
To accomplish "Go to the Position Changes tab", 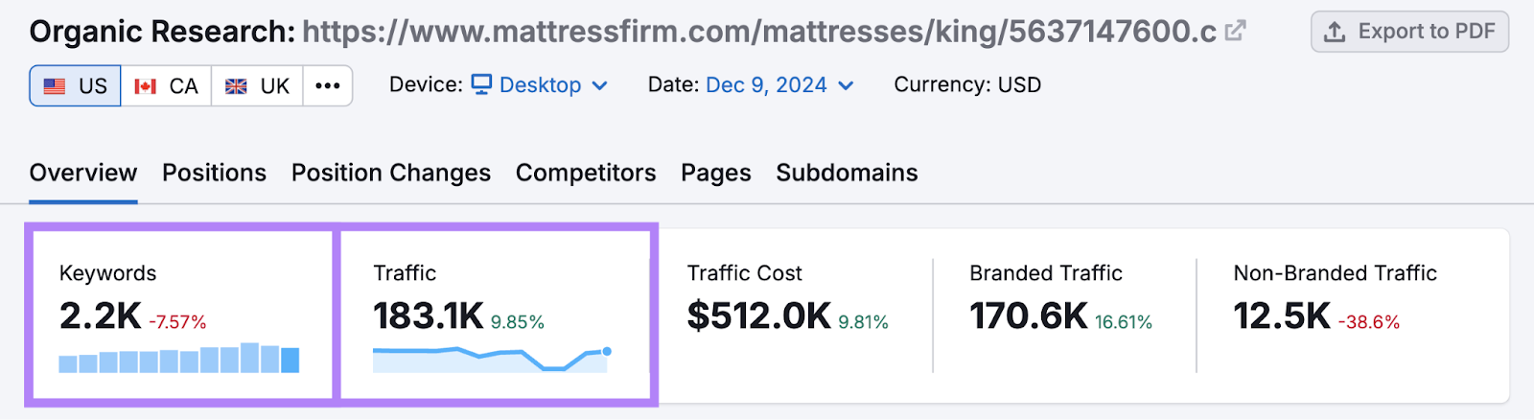I will [391, 173].
